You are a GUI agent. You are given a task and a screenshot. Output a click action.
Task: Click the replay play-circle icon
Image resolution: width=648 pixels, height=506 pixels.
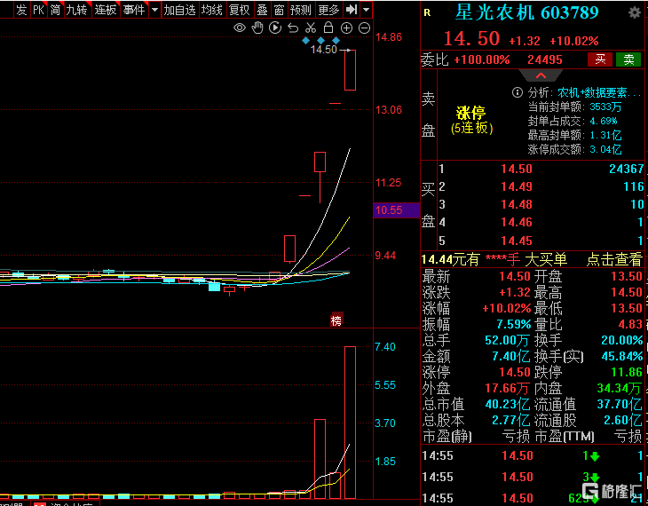[x=275, y=28]
